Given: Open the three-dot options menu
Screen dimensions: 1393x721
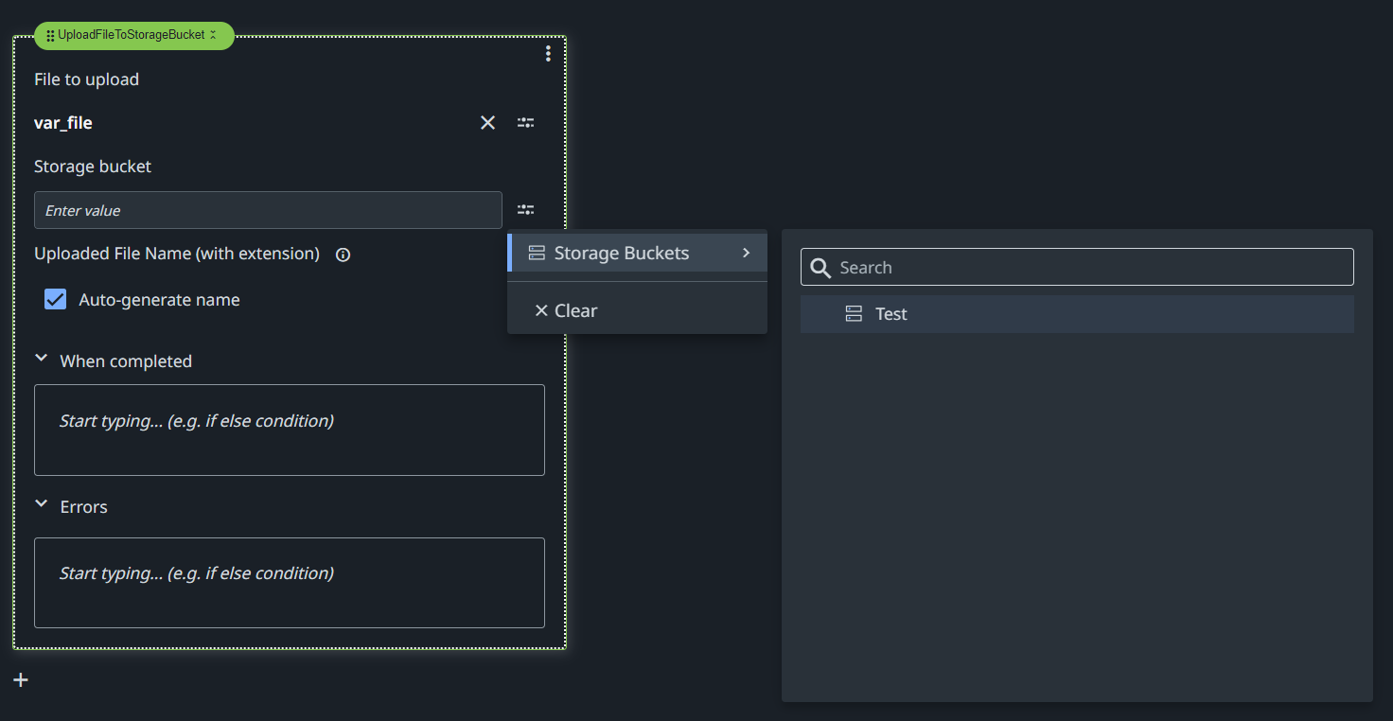Looking at the screenshot, I should [548, 53].
